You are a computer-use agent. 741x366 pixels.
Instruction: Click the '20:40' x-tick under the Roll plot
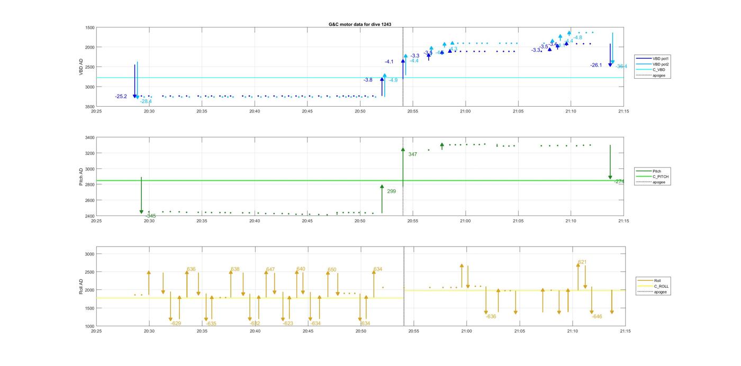(x=255, y=331)
